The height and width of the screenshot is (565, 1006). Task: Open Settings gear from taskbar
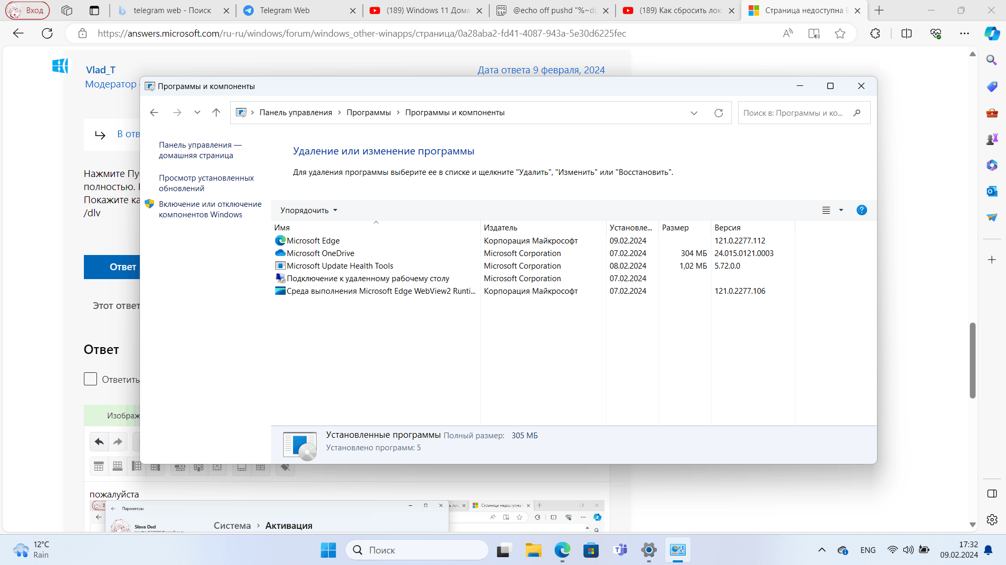(x=648, y=550)
